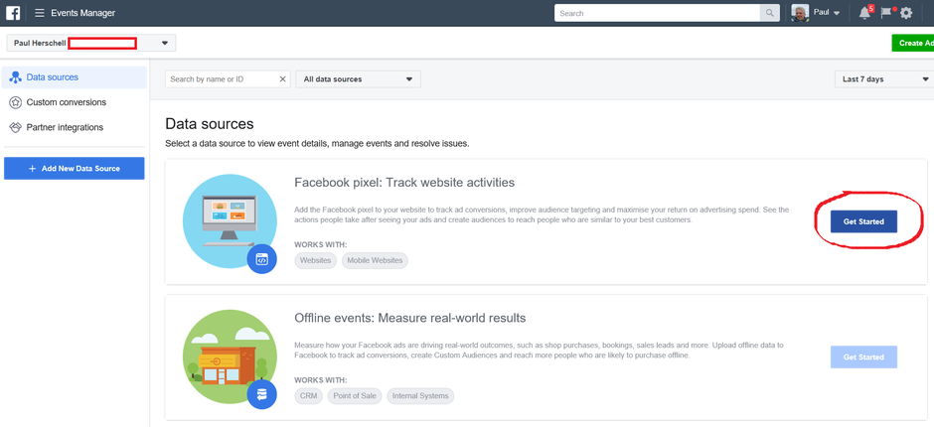Click Add New Data Source button
This screenshot has height=427, width=934.
(75, 169)
